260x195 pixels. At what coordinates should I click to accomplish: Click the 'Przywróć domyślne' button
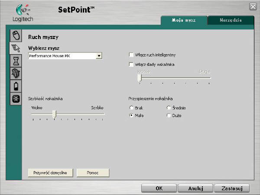coord(50,173)
